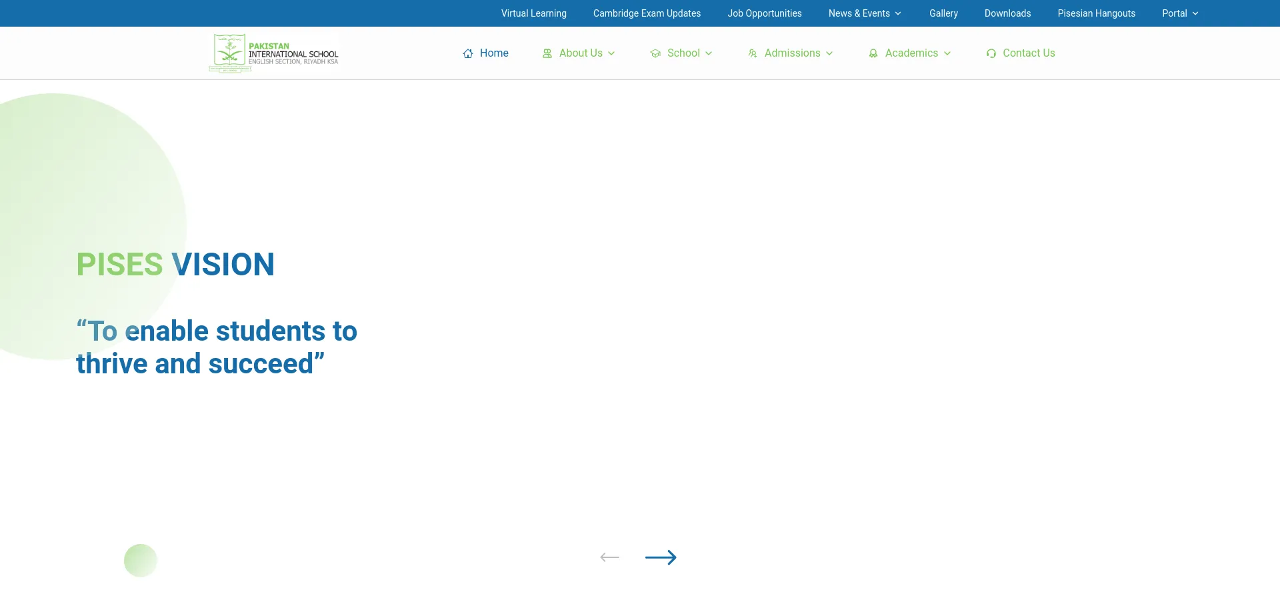
Task: Open the Virtual Learning link
Action: tap(534, 13)
